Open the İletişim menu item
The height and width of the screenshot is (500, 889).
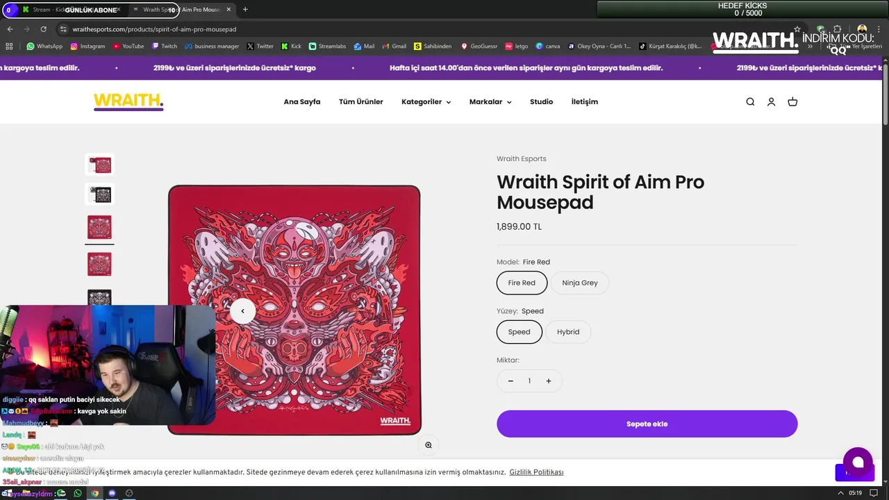[x=585, y=102]
